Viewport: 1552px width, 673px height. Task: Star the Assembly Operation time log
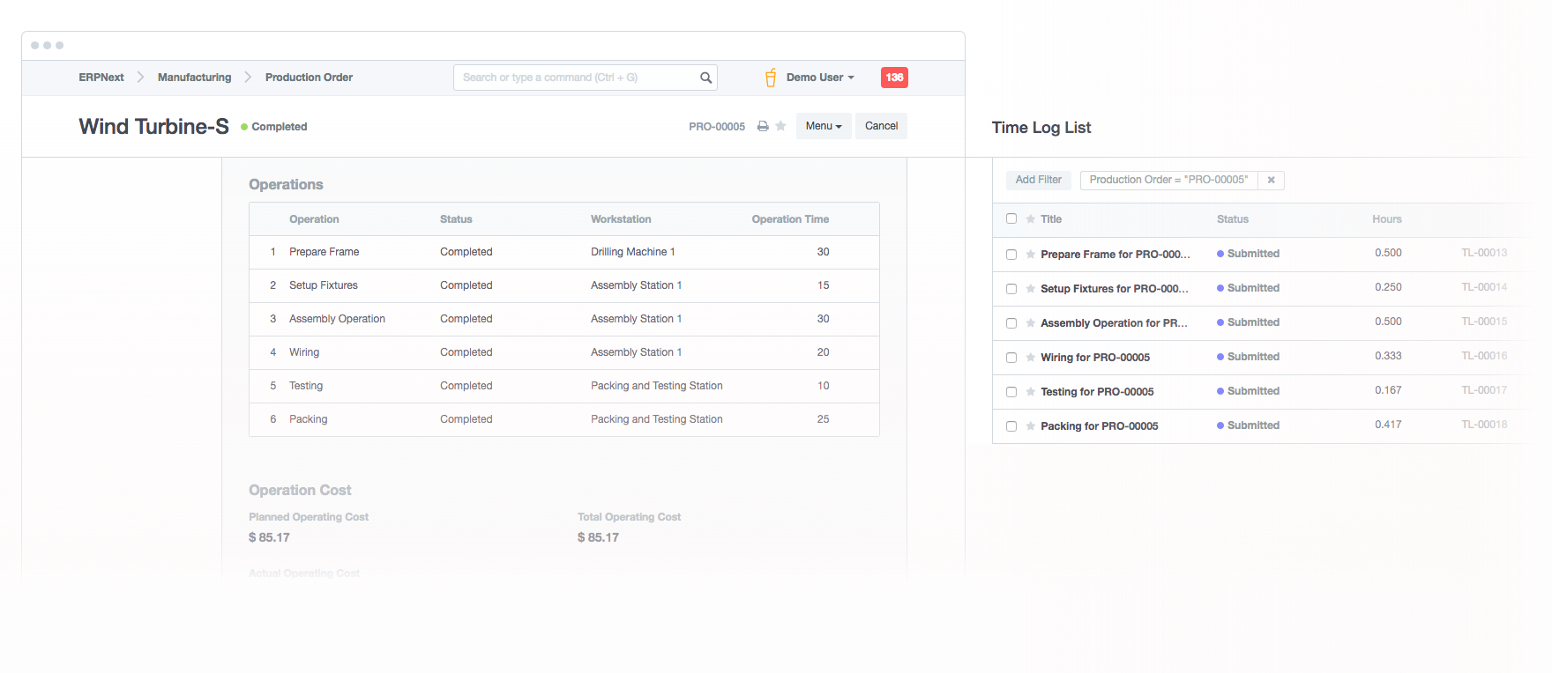coord(1030,322)
